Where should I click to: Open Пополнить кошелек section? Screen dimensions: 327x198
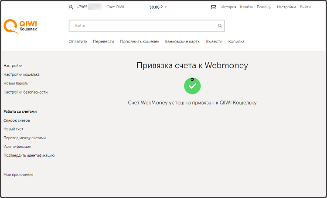point(140,42)
